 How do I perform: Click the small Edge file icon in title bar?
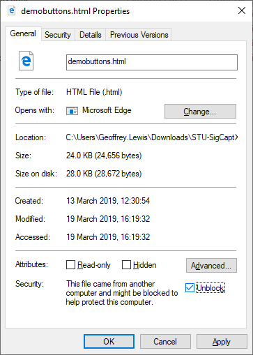(x=12, y=10)
